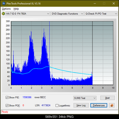Click the Ready status bar text
Viewport: 119px width, 119px height.
5,112
